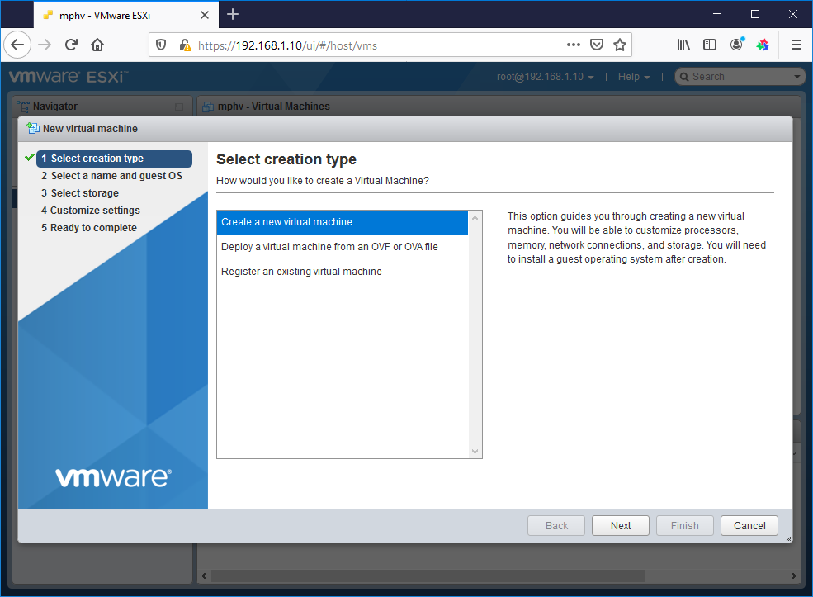Select "Register an existing virtual machine"
The image size is (813, 597).
point(302,270)
